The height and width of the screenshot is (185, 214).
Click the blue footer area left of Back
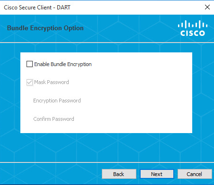(x=51, y=174)
